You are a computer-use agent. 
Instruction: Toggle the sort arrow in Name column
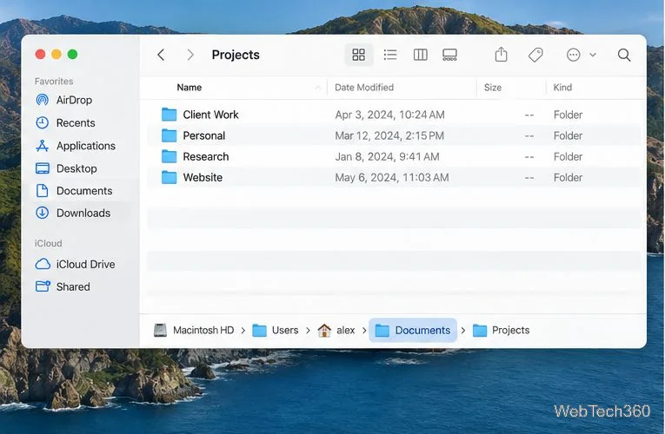coord(317,87)
